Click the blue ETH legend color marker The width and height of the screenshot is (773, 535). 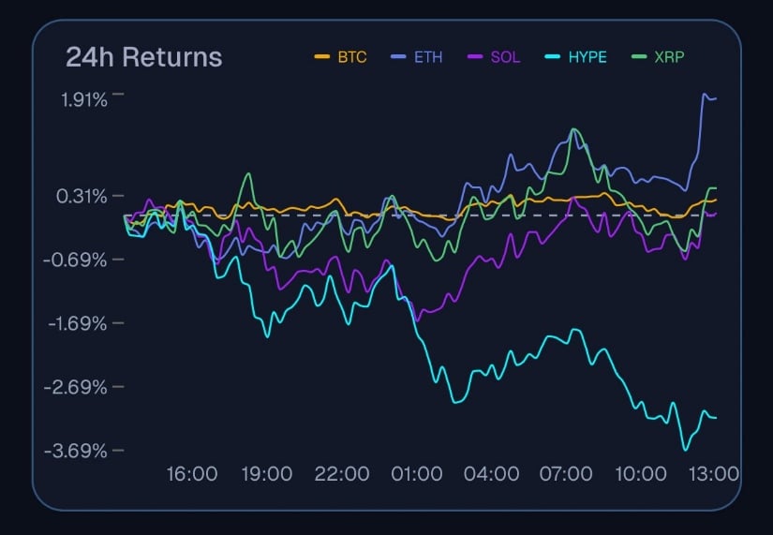(398, 57)
